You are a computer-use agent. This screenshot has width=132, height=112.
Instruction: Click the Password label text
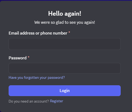coord(18,58)
